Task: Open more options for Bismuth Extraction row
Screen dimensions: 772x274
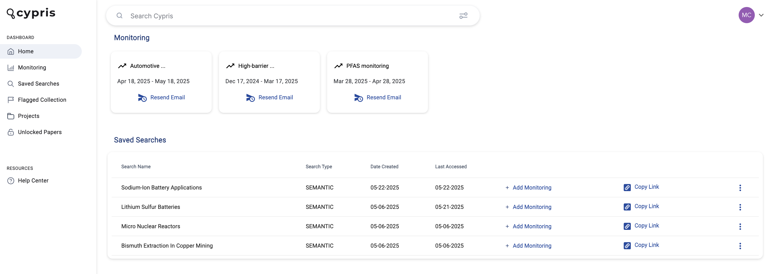Action: click(740, 245)
